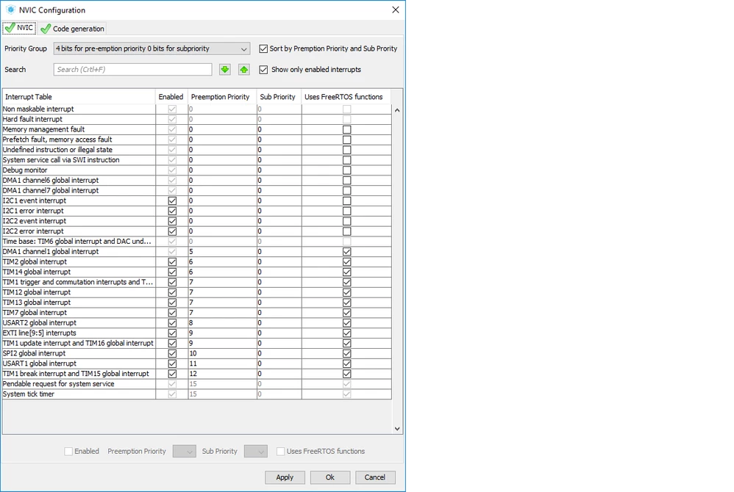The width and height of the screenshot is (734, 492).
Task: Uncheck Uses FreeRTOS functions for TIM14 global interrupt
Action: [347, 272]
